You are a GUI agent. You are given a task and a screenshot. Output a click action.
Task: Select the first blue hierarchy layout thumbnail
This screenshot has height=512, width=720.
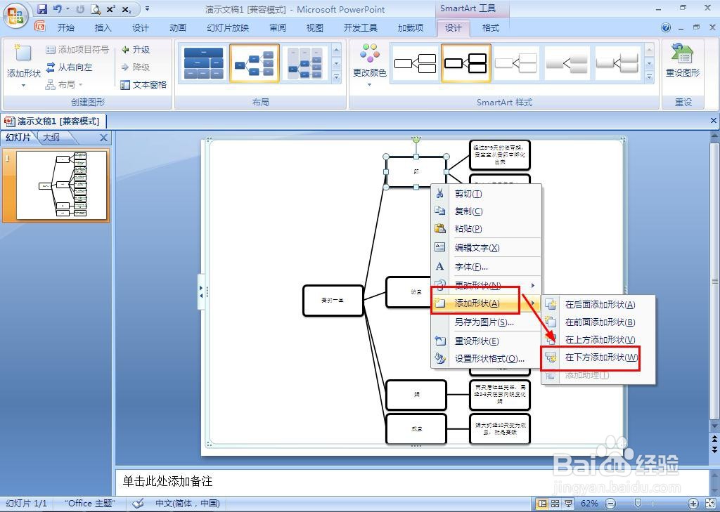pyautogui.click(x=203, y=63)
